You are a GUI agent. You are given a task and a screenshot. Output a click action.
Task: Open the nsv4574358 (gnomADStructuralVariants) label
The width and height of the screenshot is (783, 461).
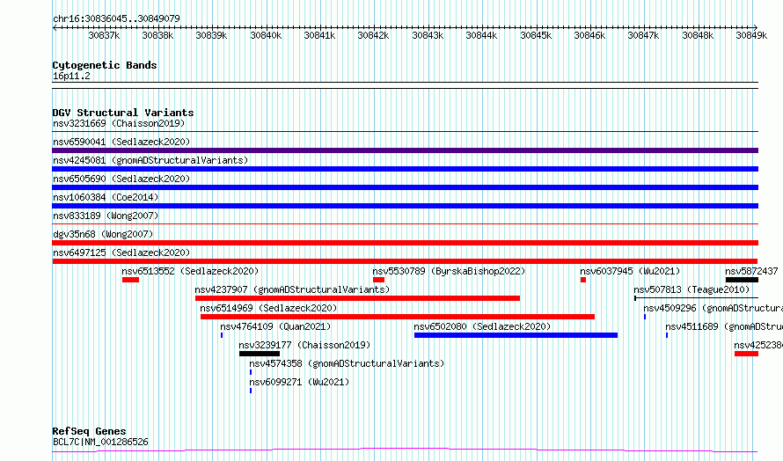pos(347,363)
